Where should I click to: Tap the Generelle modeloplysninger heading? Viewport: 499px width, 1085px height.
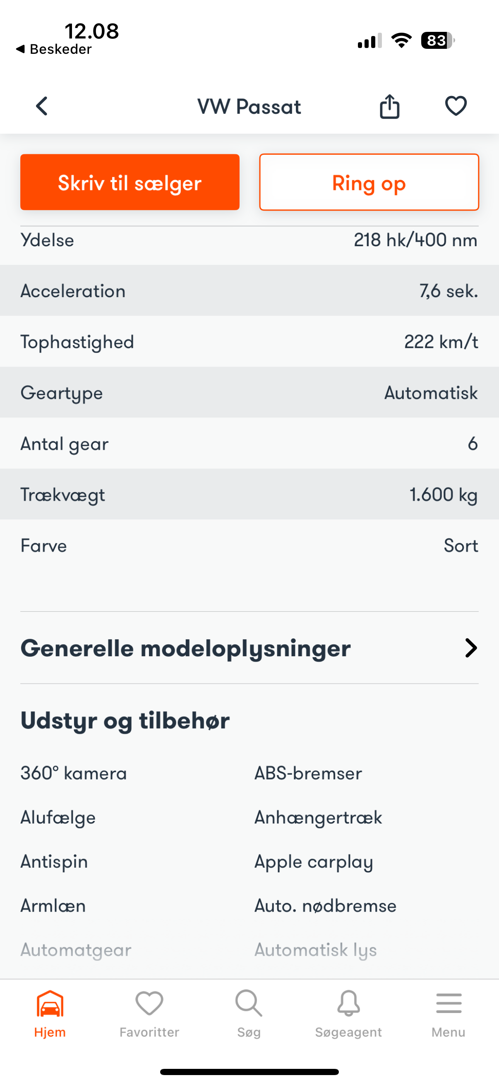click(185, 648)
